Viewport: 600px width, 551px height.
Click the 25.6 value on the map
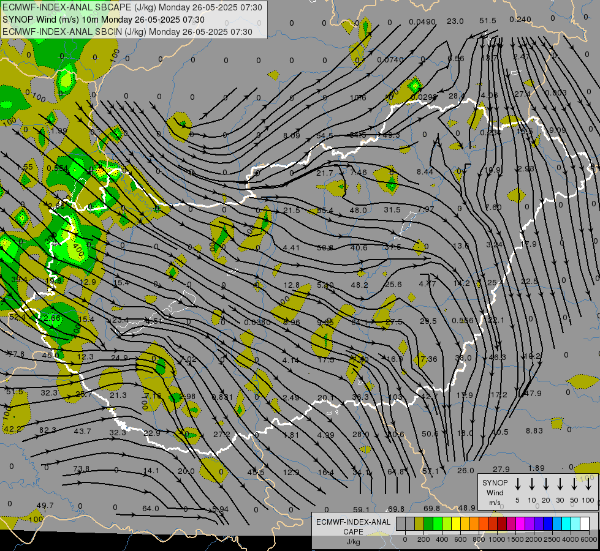click(393, 285)
